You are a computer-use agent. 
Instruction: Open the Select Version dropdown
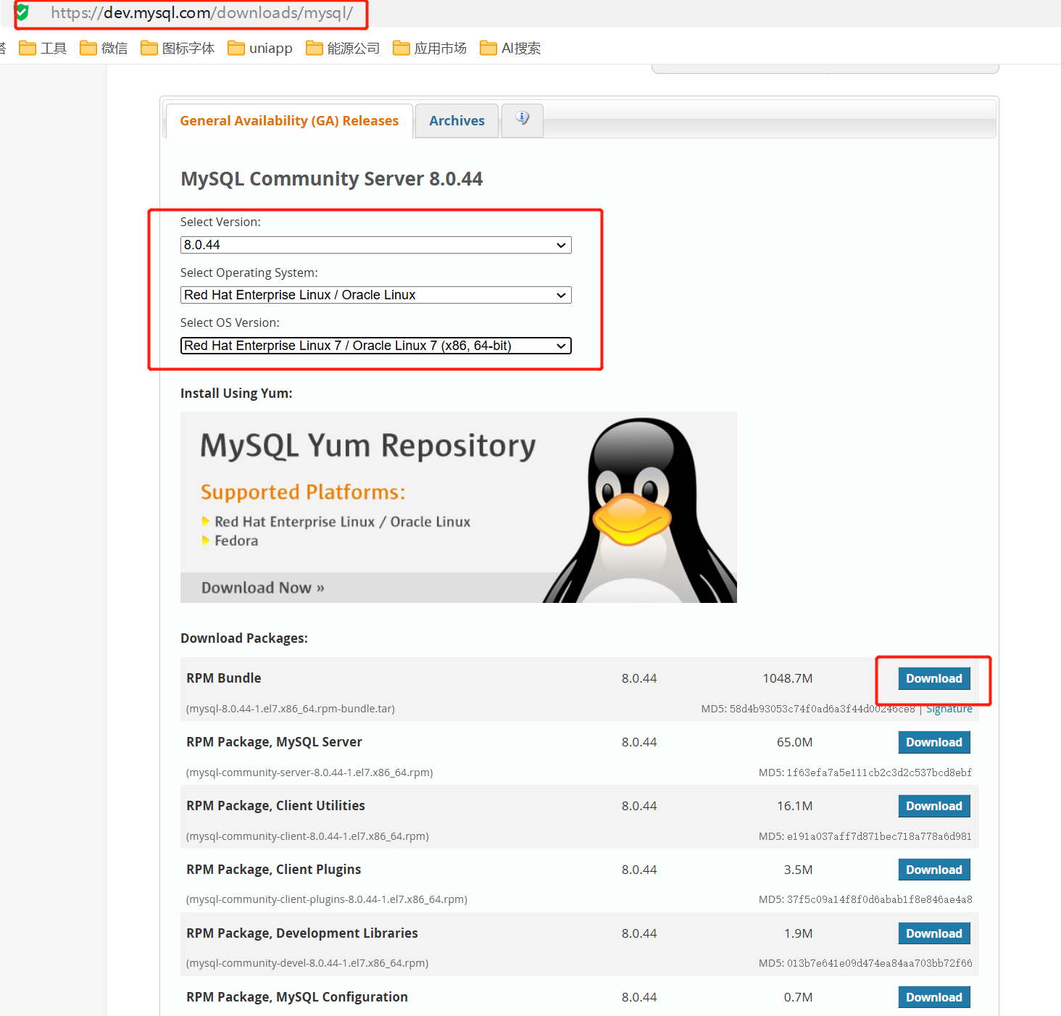click(x=375, y=245)
